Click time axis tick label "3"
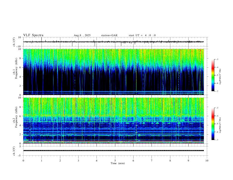Screen dimensions: 233x180 (x=78, y=161)
